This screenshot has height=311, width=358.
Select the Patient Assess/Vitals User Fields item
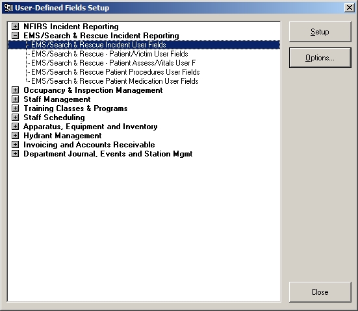click(x=113, y=63)
